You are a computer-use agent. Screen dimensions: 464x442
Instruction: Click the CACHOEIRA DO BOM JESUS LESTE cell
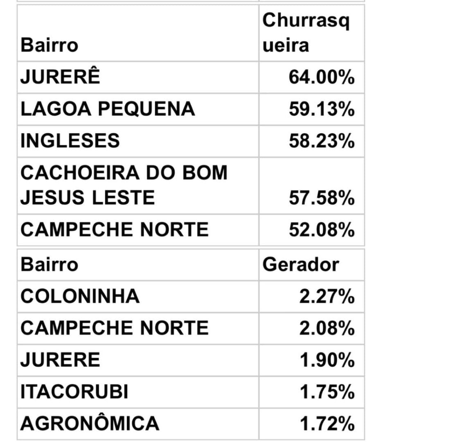(124, 185)
